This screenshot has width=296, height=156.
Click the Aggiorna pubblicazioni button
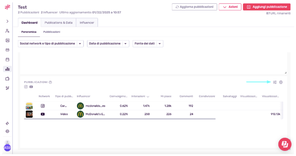[x=194, y=7]
